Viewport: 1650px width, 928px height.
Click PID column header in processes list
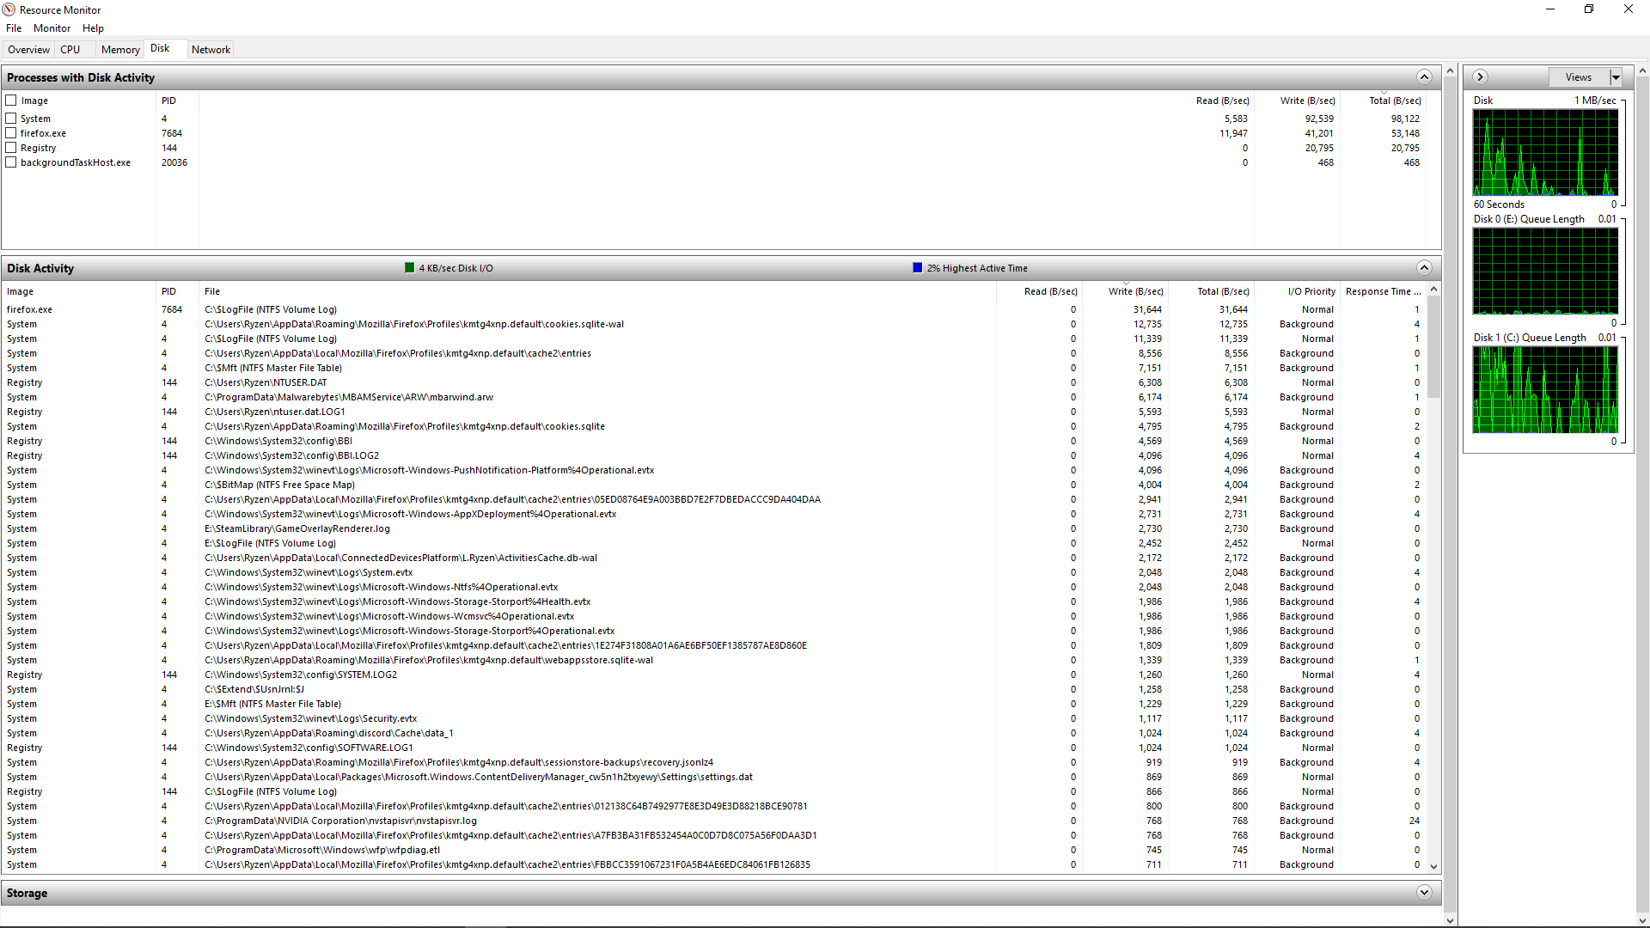(x=177, y=101)
